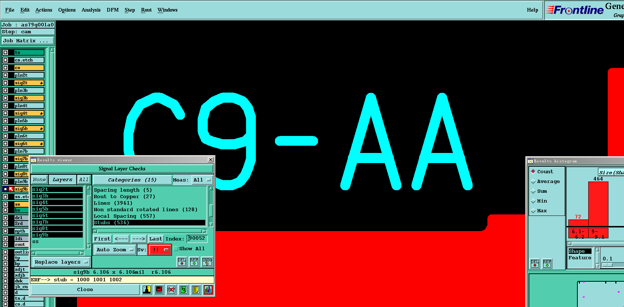Click left arrow of histogram horizontal scrollbar
Screen dimensions: 624x307
tap(570, 243)
